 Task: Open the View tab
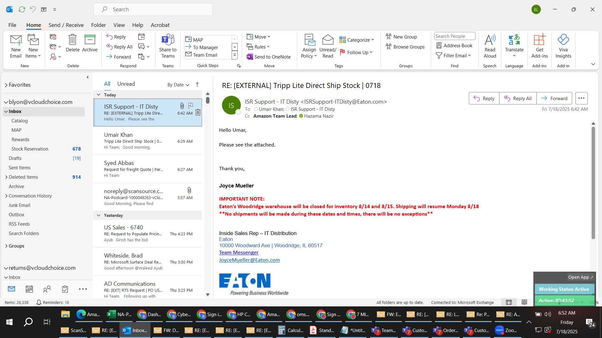pos(119,25)
